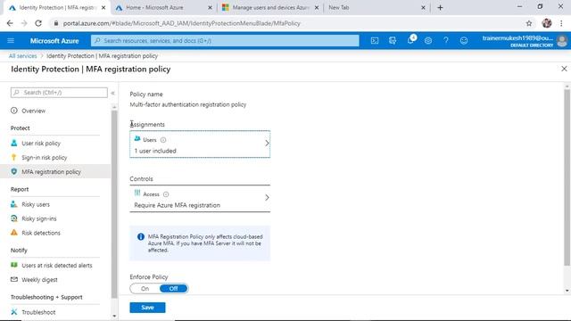Open Sign-in risk policy
Screen dimensions: 571x321
(x=45, y=158)
